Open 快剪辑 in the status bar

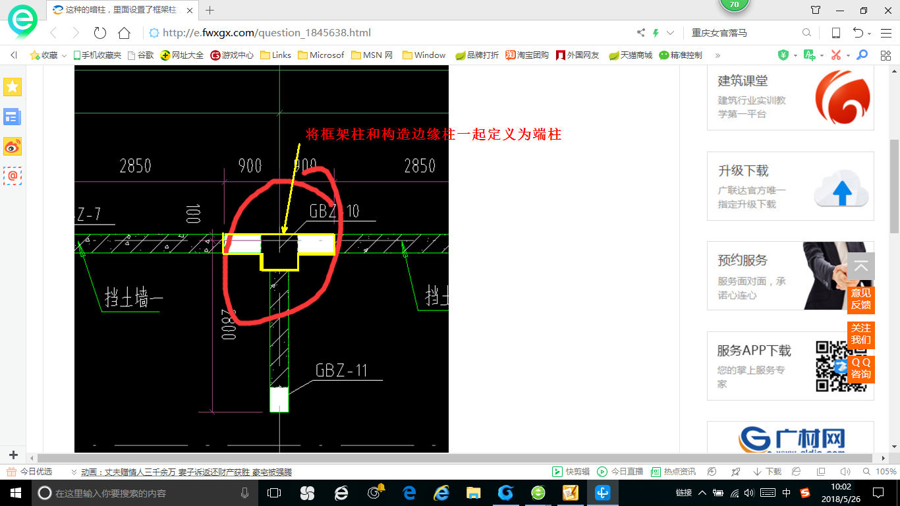pos(571,472)
